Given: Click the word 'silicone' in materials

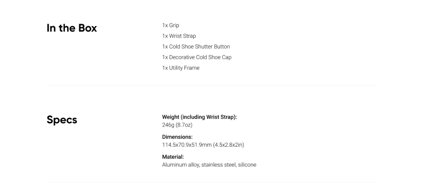Looking at the screenshot, I should point(247,165).
